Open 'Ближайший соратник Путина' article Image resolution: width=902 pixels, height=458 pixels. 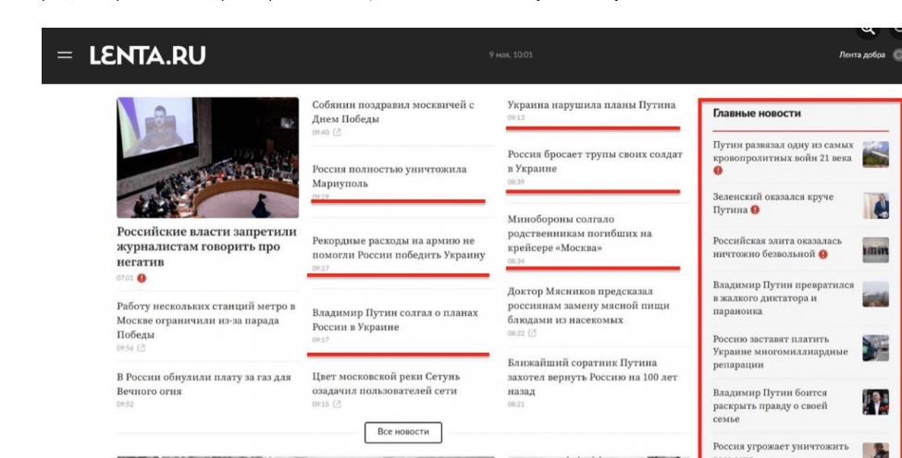592,377
